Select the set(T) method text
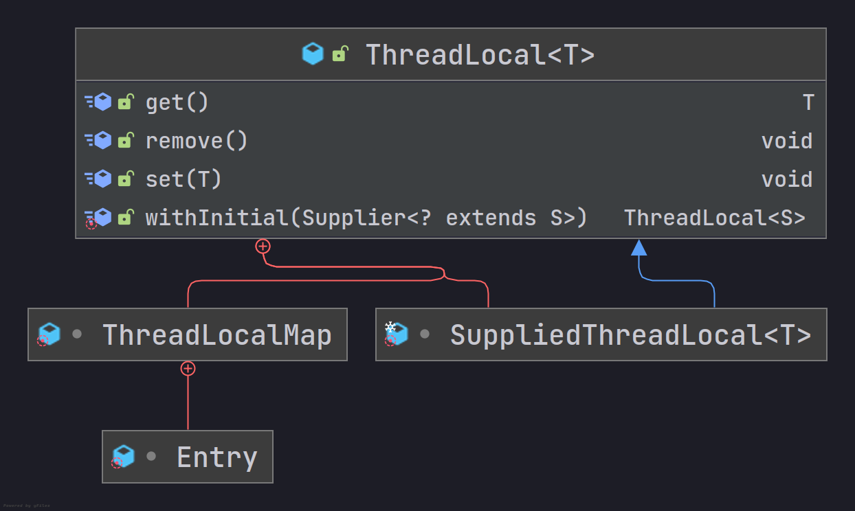855x511 pixels. coord(184,179)
